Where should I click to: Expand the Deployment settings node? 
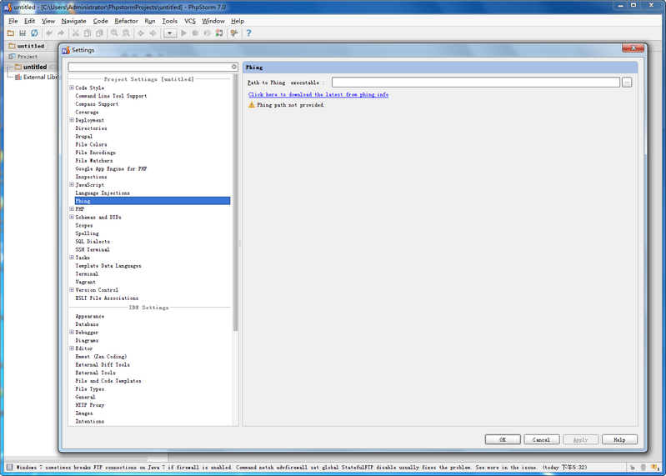[72, 120]
